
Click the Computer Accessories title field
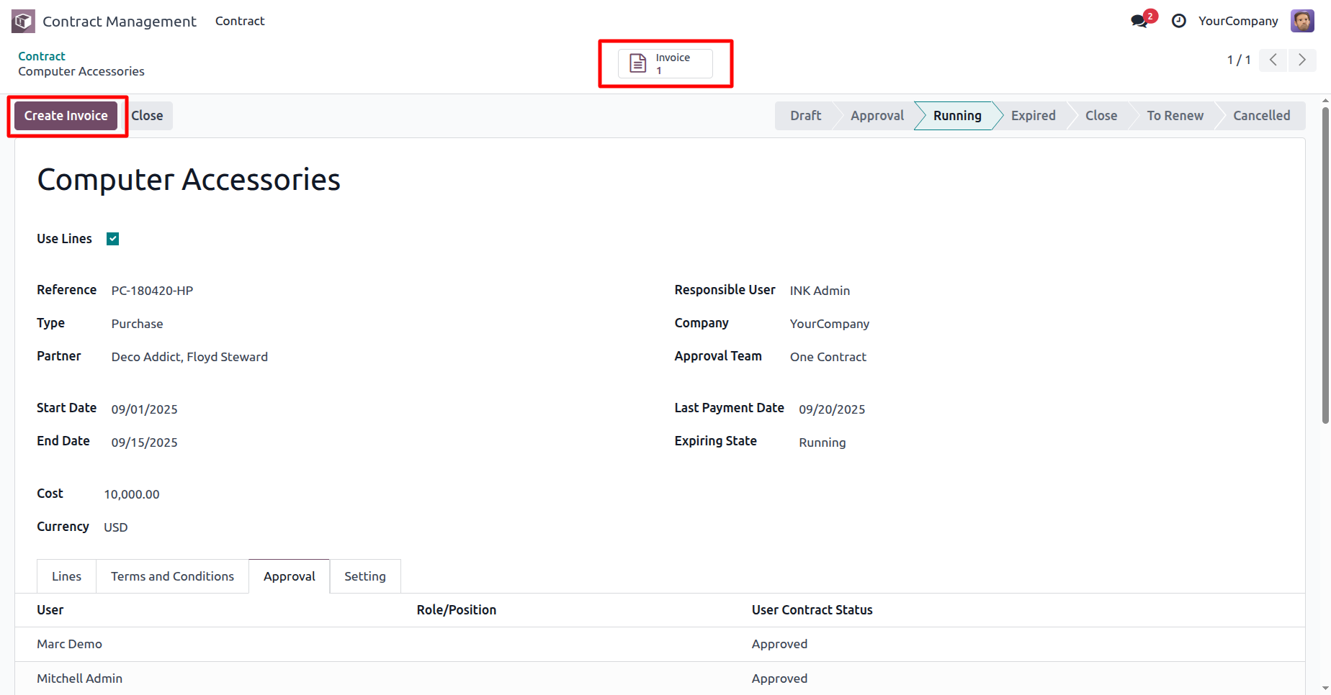coord(189,180)
